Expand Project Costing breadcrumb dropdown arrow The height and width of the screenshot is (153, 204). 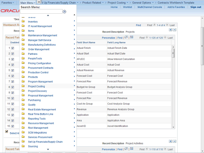point(127,3)
